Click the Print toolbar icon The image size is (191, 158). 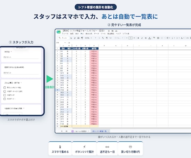coord(78,38)
